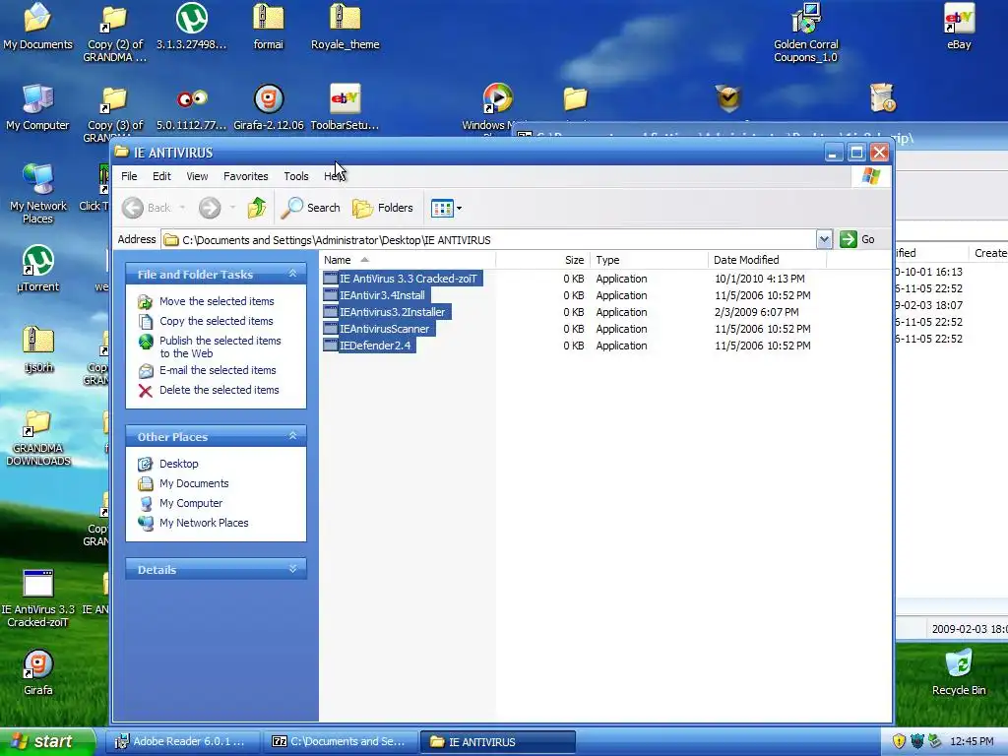Select file IE AntiVirus 3.3 Cracked-zoiT
The width and height of the screenshot is (1008, 756).
(x=409, y=279)
